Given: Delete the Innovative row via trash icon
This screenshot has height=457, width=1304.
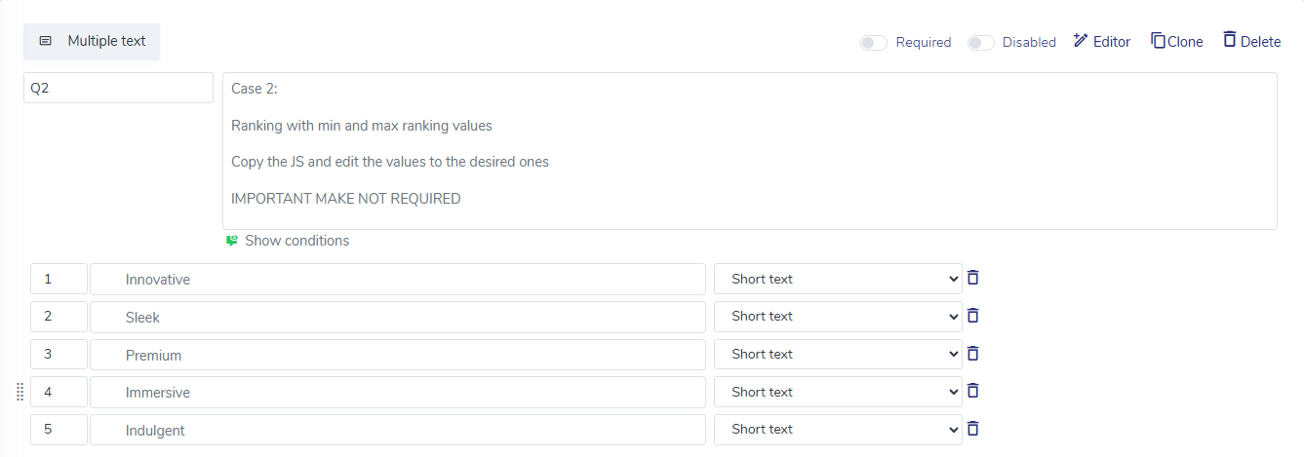Looking at the screenshot, I should click(x=972, y=278).
